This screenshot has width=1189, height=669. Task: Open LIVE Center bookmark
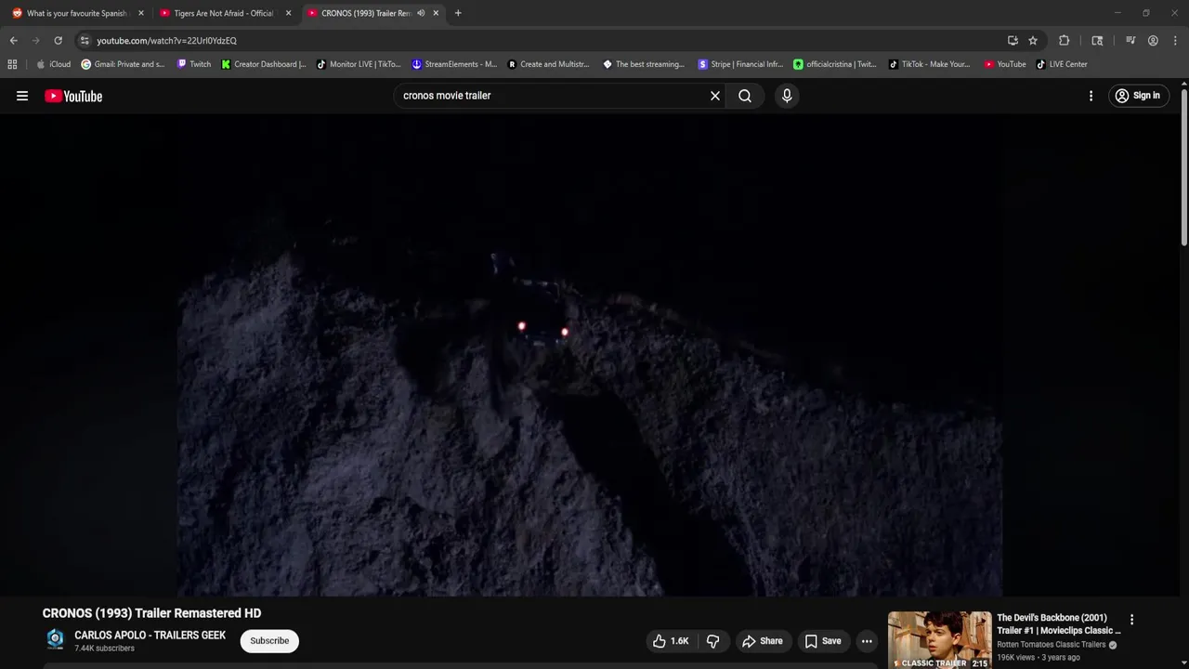pos(1062,64)
